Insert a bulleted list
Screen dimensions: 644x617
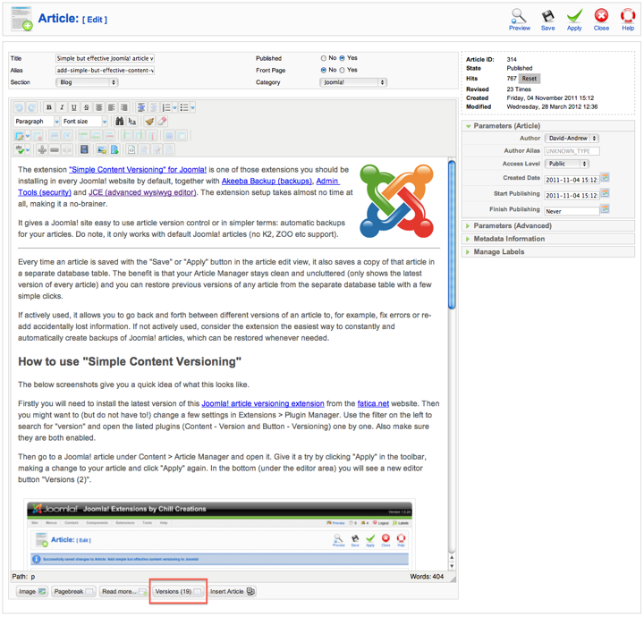tap(184, 107)
